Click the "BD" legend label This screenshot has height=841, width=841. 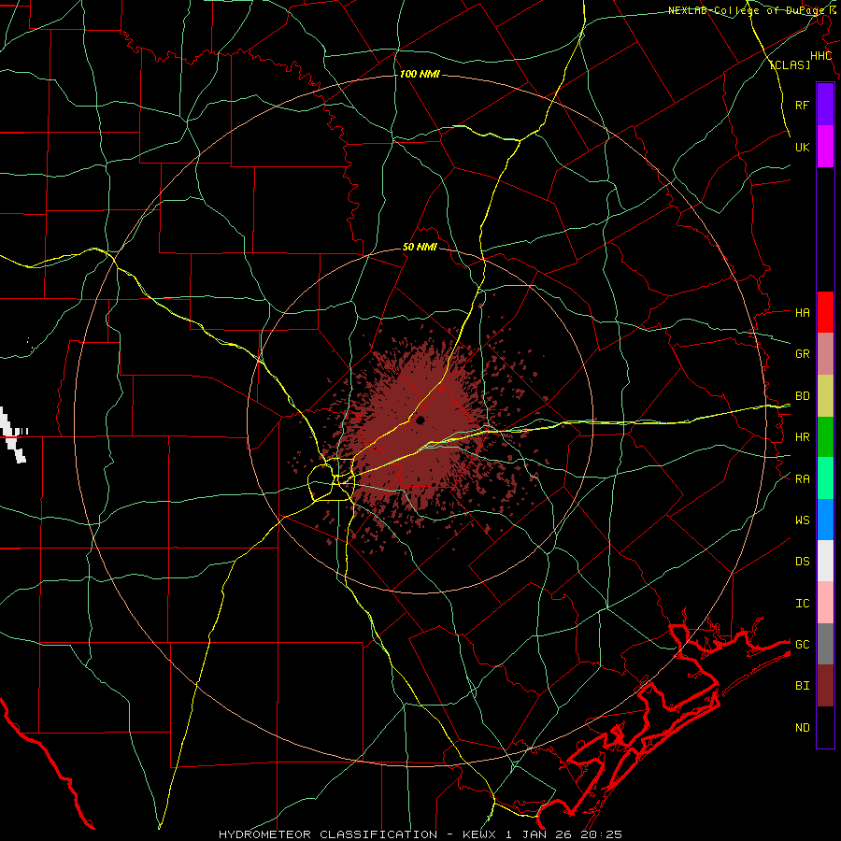pos(802,396)
